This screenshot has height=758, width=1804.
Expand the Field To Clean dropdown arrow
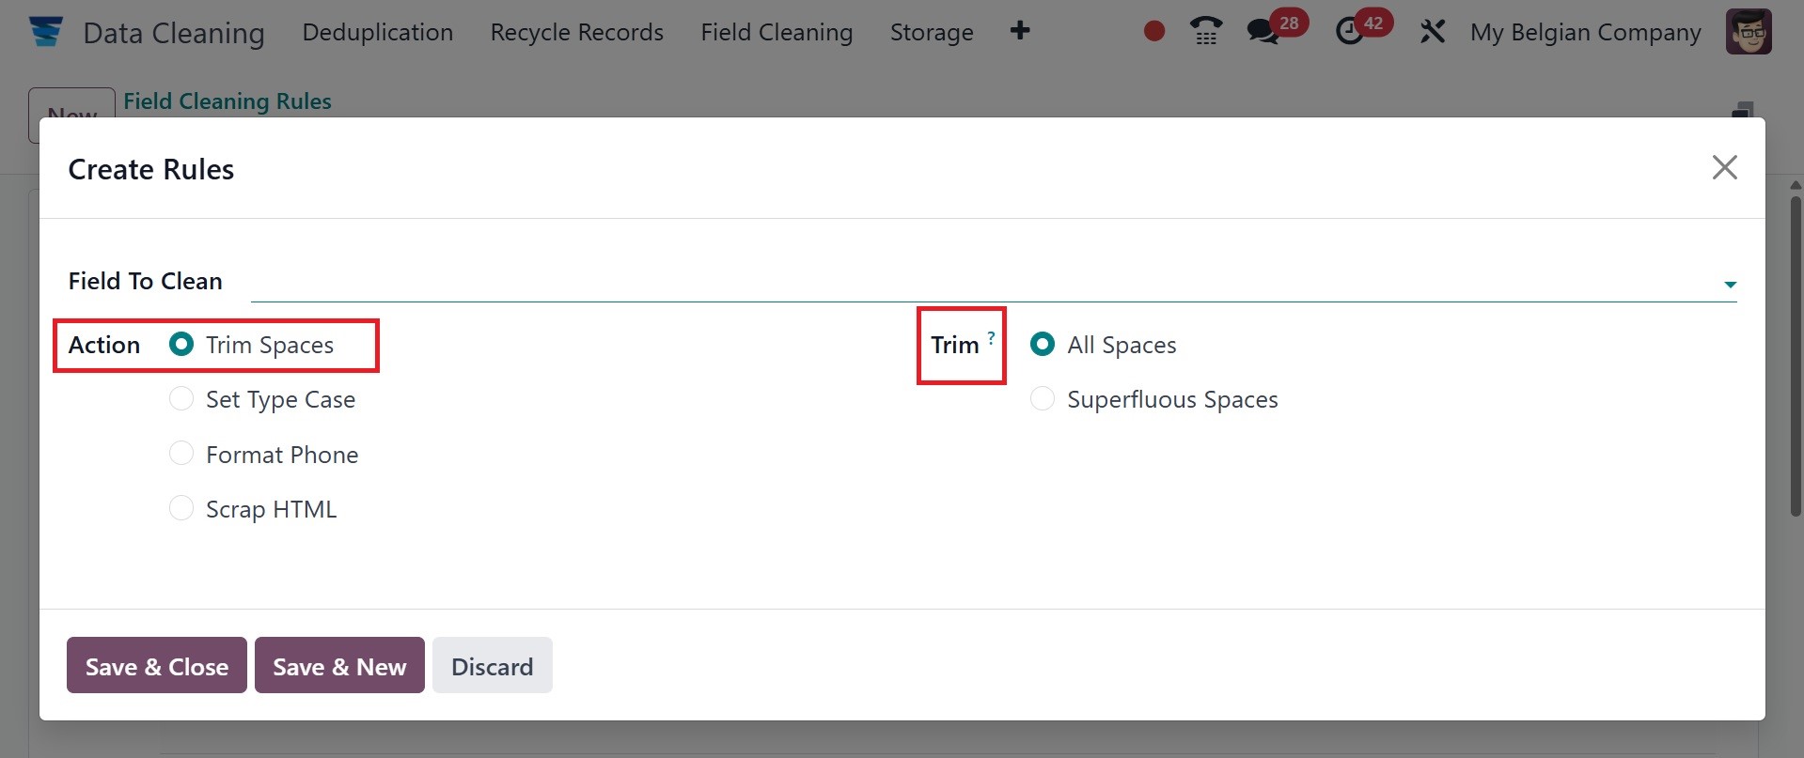[x=1730, y=284]
